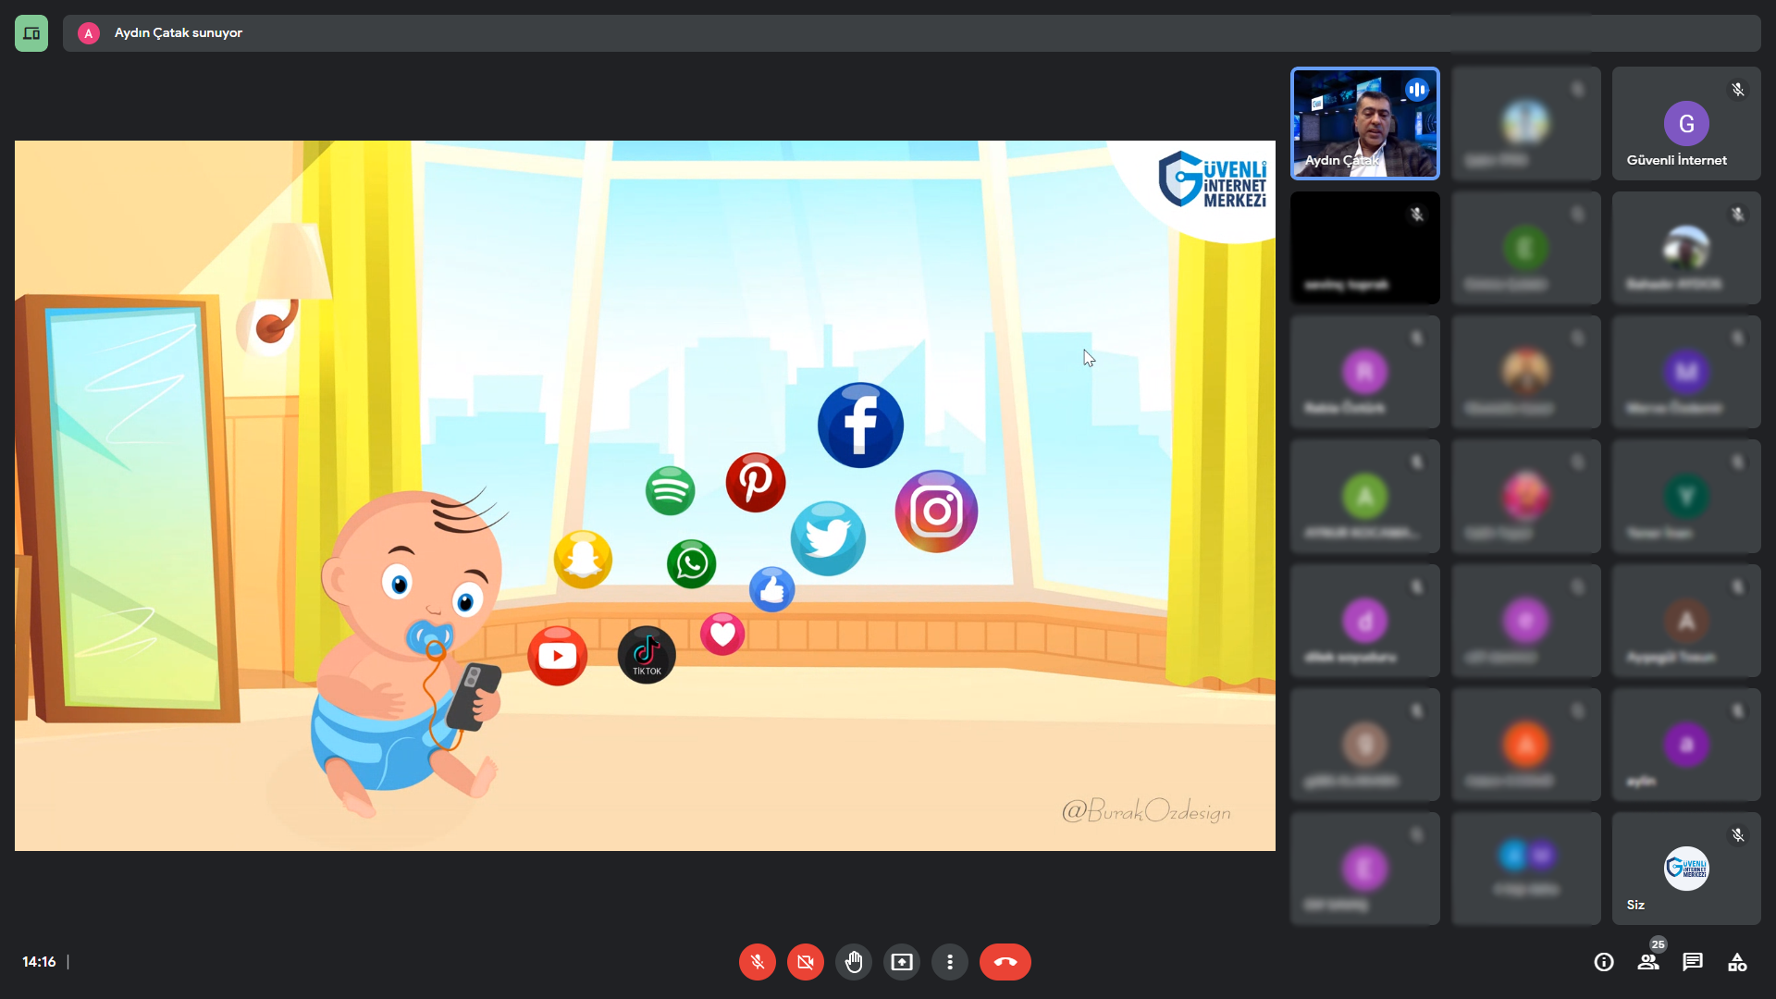Viewport: 1776px width, 999px height.
Task: Click the Facebook icon in the presentation
Action: [860, 425]
